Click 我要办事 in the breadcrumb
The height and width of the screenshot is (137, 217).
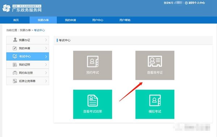tap(25, 30)
